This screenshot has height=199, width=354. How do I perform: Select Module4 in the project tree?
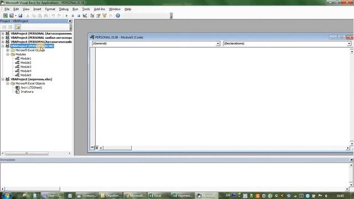(26, 71)
